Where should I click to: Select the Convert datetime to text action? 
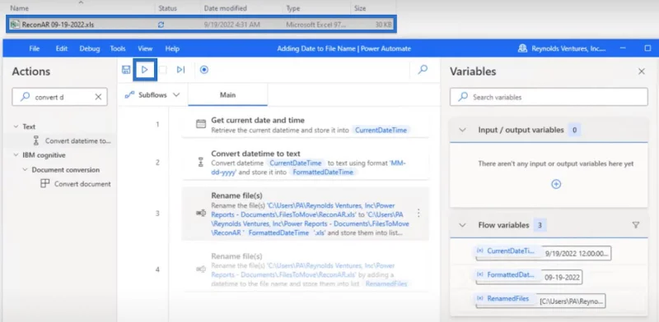click(72, 141)
